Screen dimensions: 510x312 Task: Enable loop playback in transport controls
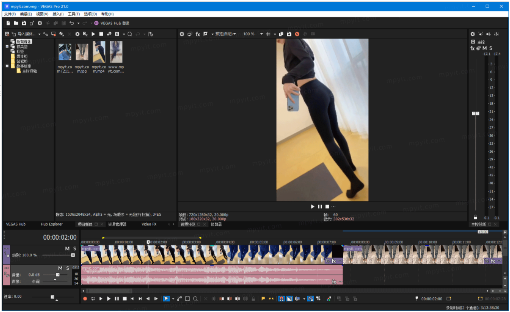92,299
